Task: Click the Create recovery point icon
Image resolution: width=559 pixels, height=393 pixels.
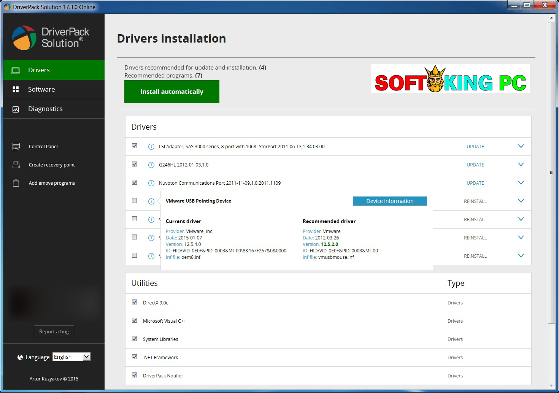Action: (16, 165)
